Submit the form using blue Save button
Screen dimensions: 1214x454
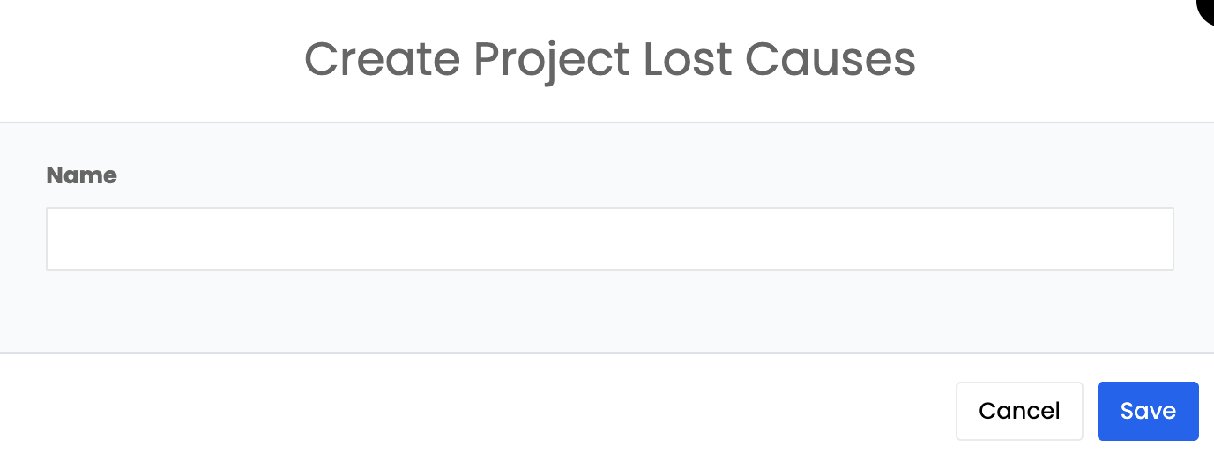(1147, 411)
